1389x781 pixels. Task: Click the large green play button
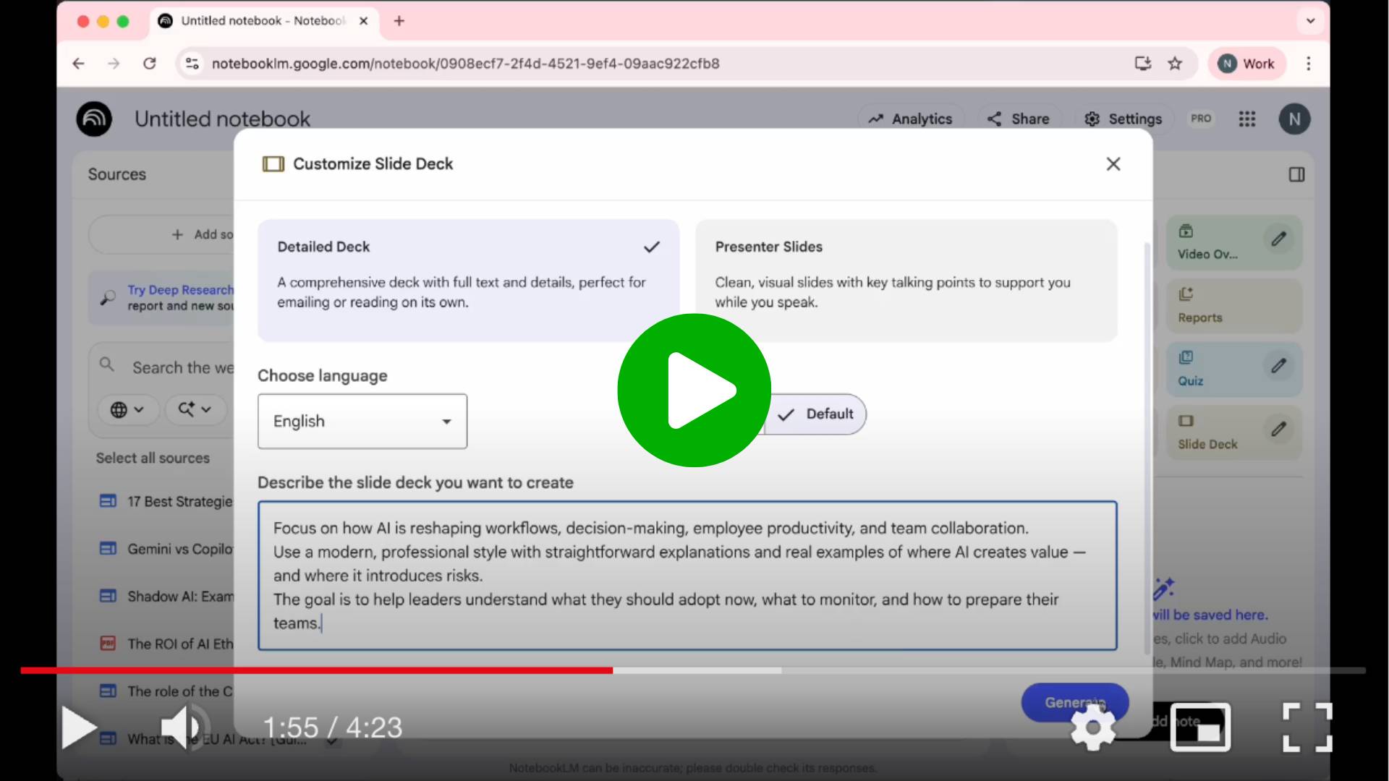coord(694,390)
